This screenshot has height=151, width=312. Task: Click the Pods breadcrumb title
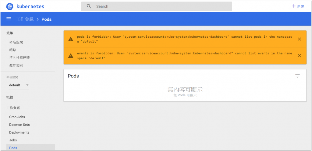click(47, 19)
